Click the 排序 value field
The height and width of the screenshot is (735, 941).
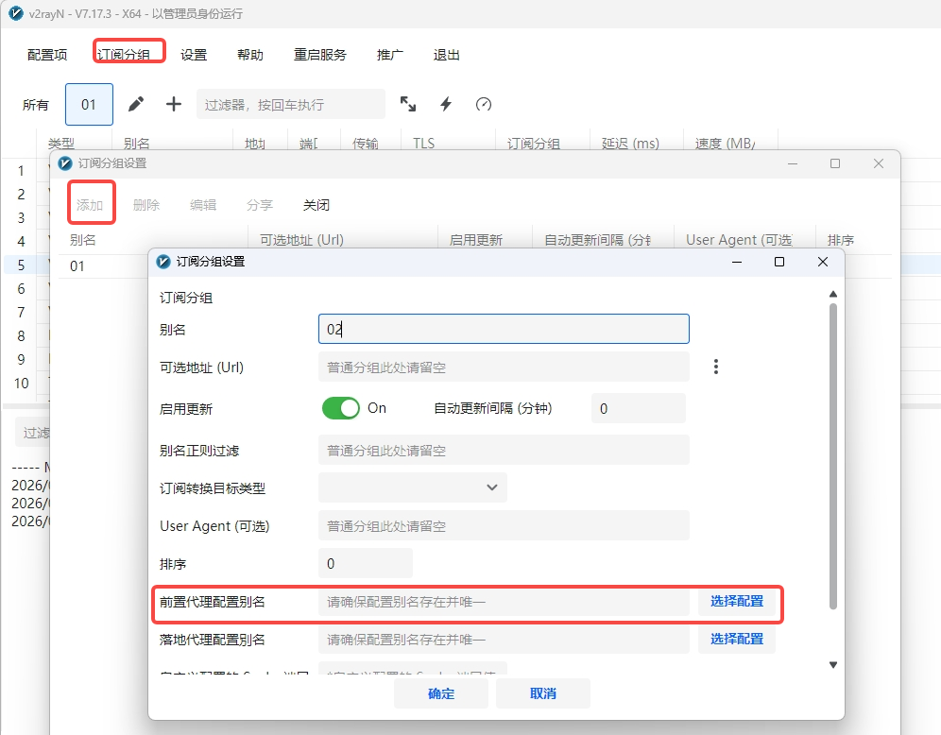(365, 563)
